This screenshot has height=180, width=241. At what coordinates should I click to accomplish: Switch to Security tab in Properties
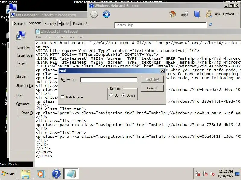click(50, 24)
